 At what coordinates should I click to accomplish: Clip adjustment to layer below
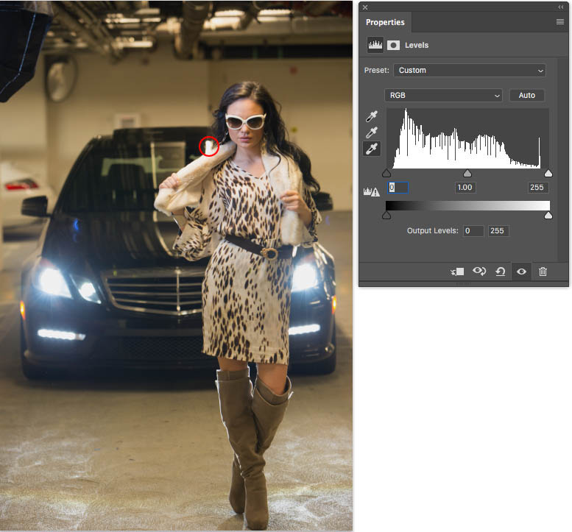(x=457, y=272)
